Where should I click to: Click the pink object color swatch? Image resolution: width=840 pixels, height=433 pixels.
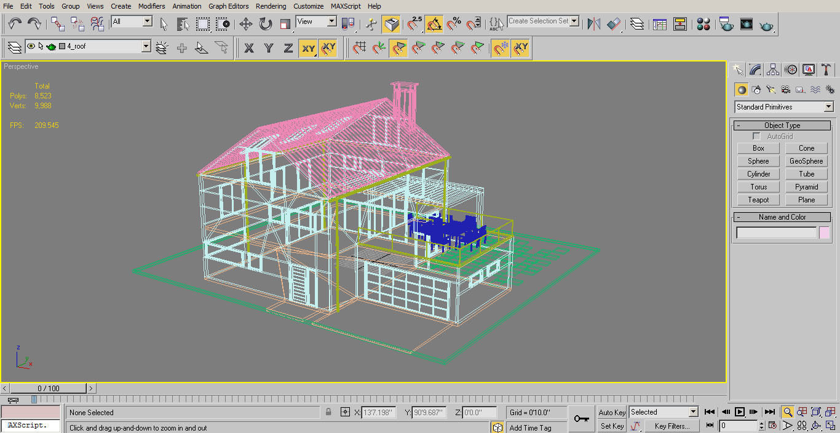[824, 232]
